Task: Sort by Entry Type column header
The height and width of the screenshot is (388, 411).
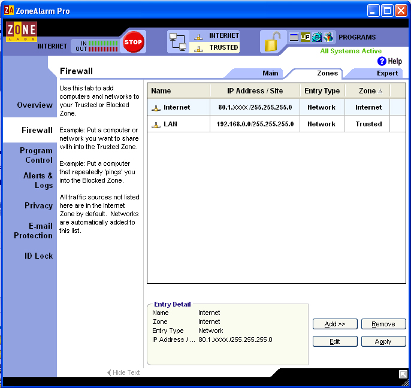Action: (x=322, y=91)
